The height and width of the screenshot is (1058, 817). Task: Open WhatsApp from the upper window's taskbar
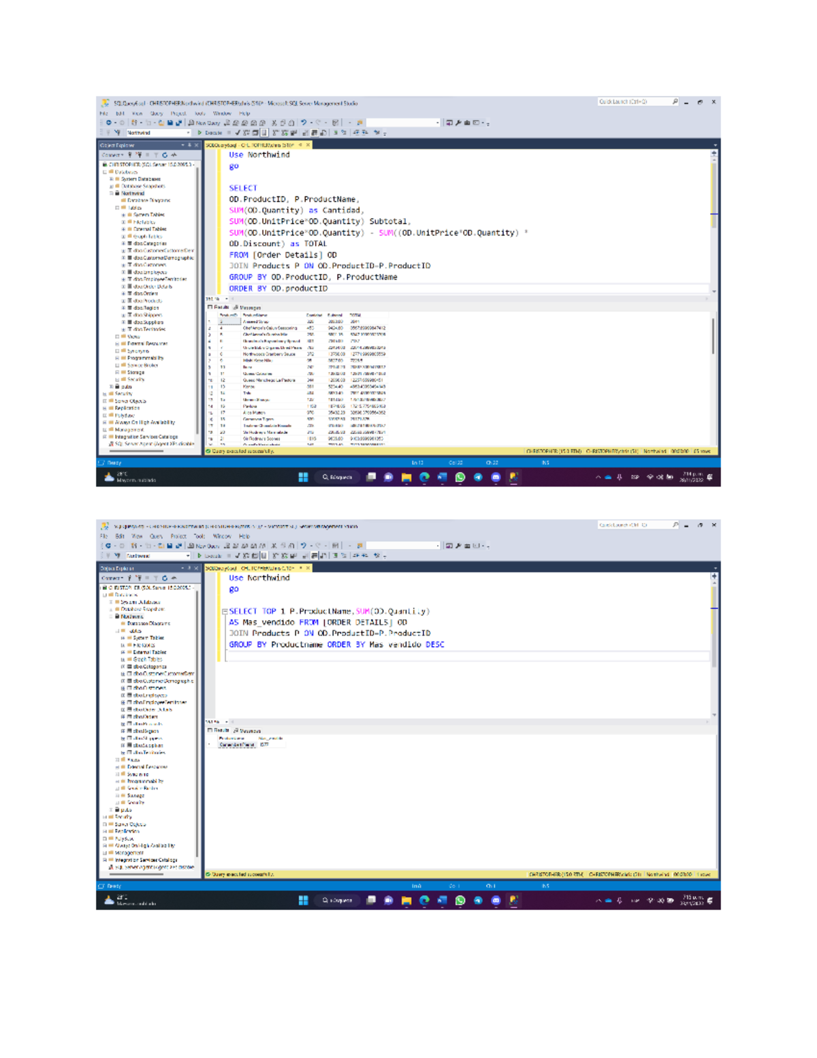coord(460,478)
